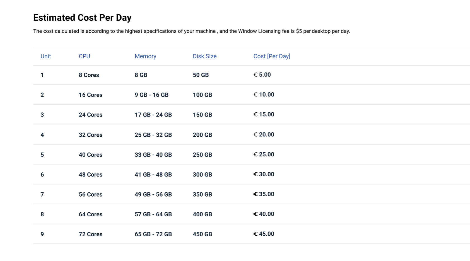Click the Disk SIze column header
470x261 pixels.
[x=205, y=56]
